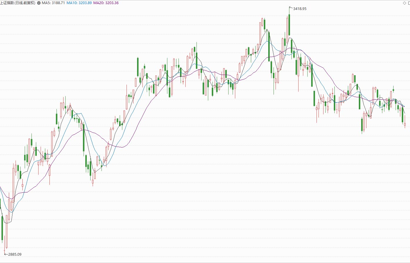Click the square icon at top-right edge

[409, 3]
